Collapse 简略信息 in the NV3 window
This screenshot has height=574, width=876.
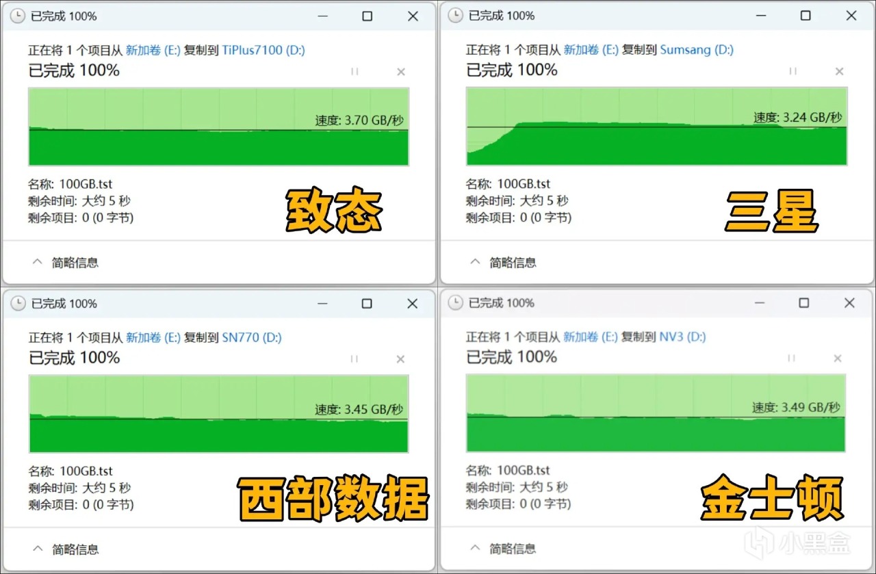coord(503,548)
